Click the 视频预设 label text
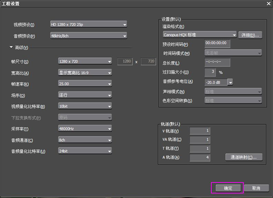This screenshot has height=198, width=273. 24,25
